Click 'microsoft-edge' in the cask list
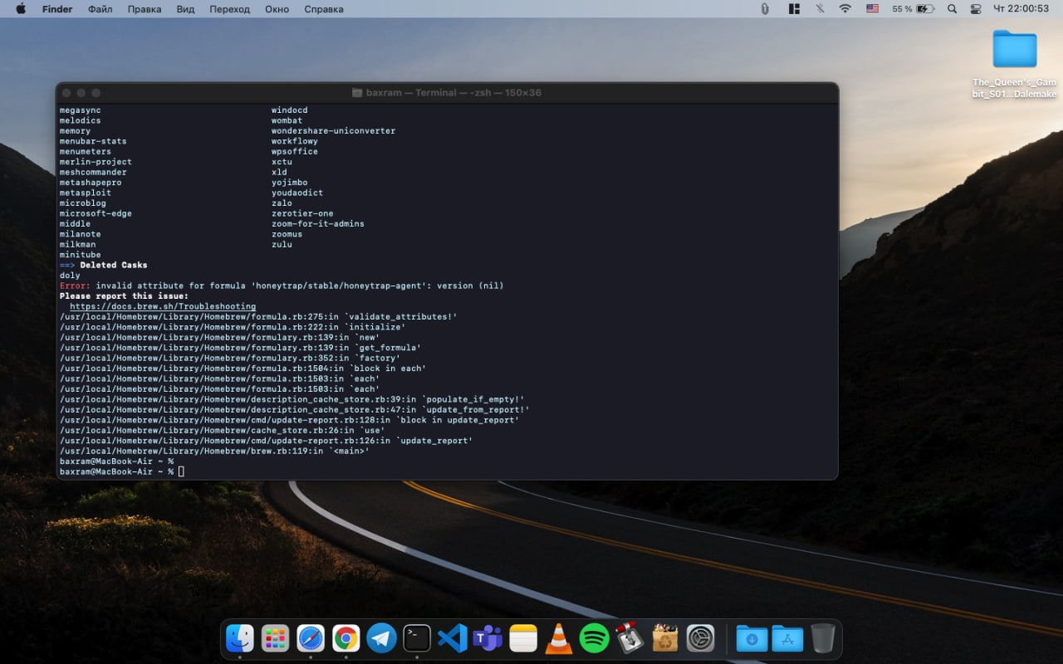 point(96,213)
